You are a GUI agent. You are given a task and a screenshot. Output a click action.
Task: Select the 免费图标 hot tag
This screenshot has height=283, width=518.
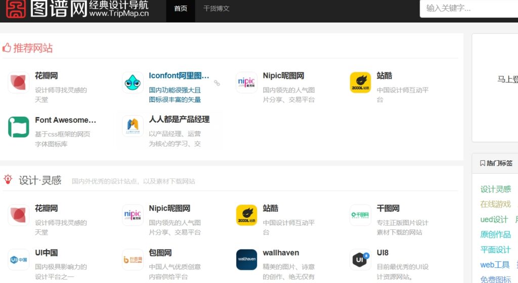point(496,279)
